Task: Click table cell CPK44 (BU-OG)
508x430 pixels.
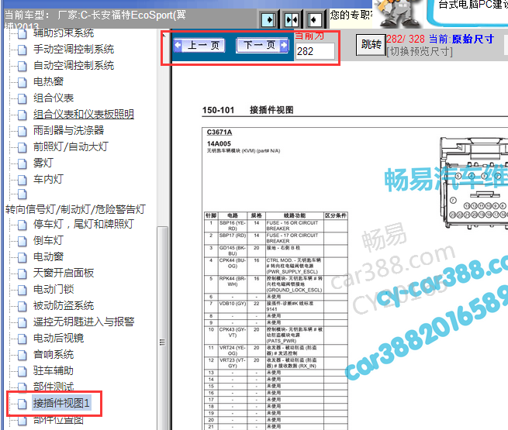Action: tap(233, 266)
